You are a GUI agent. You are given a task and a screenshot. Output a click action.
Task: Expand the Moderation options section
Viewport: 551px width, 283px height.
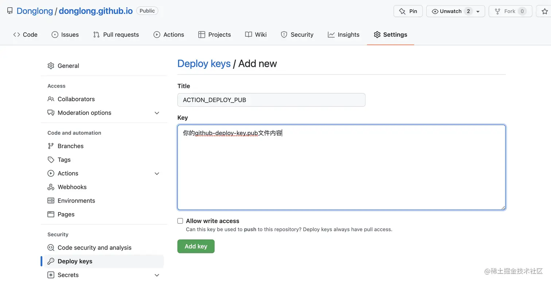[157, 113]
